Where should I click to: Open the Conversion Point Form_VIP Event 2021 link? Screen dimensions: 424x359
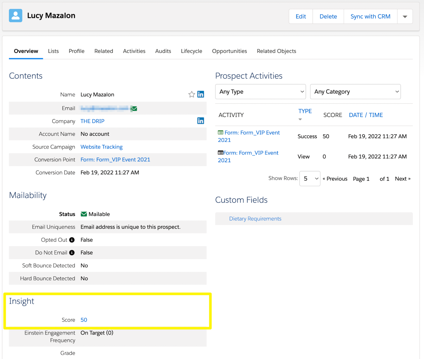[x=115, y=159]
